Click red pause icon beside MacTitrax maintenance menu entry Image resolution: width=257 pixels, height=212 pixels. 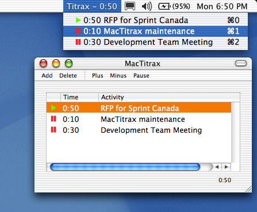click(x=78, y=31)
